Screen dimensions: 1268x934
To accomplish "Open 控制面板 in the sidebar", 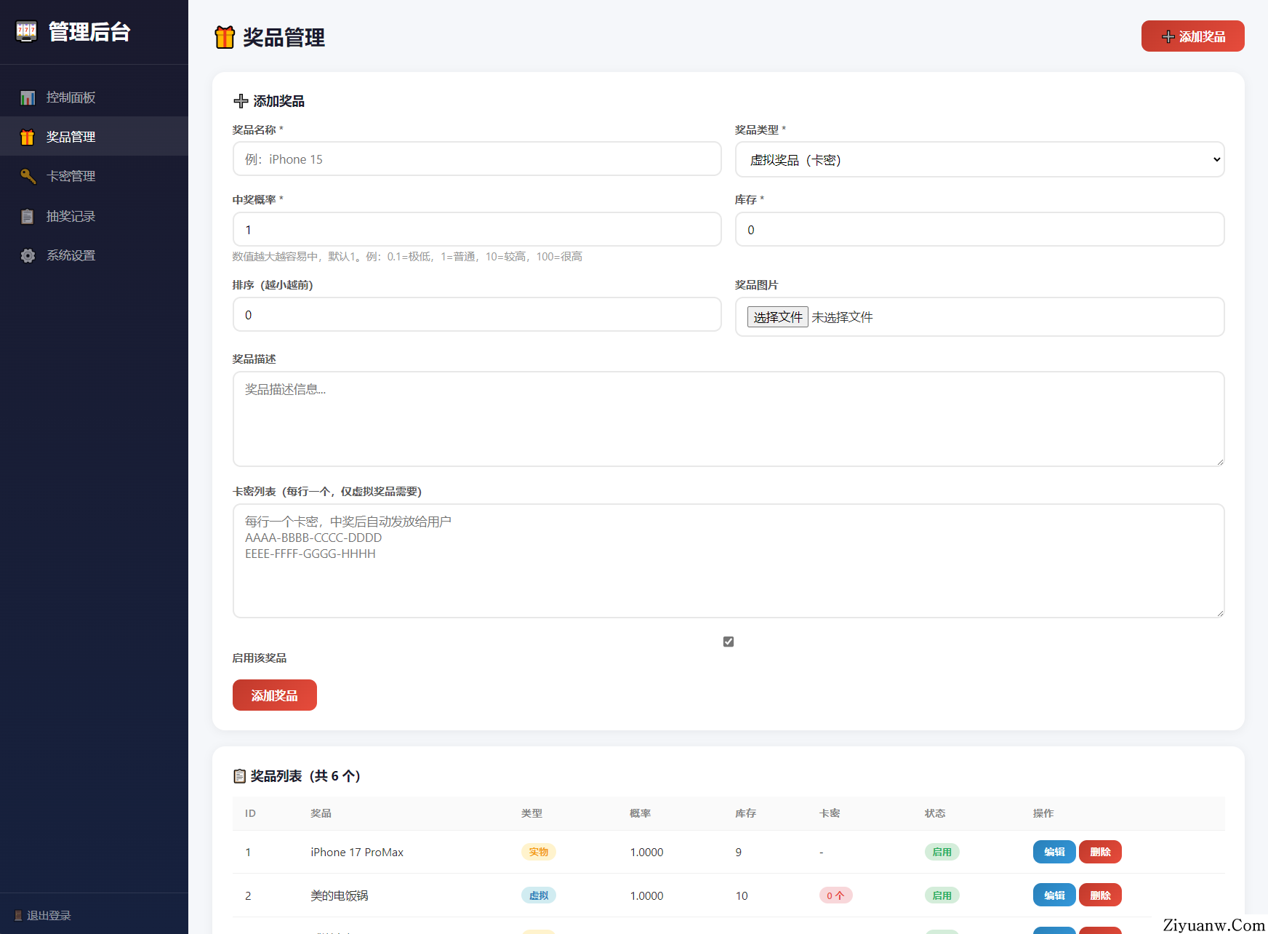I will (x=94, y=97).
